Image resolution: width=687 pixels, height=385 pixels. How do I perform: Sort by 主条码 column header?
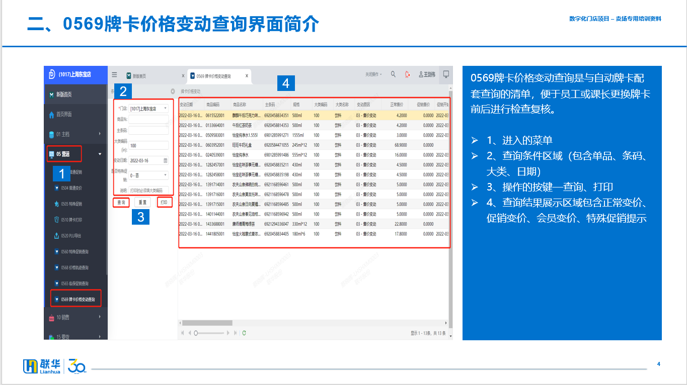tap(276, 105)
